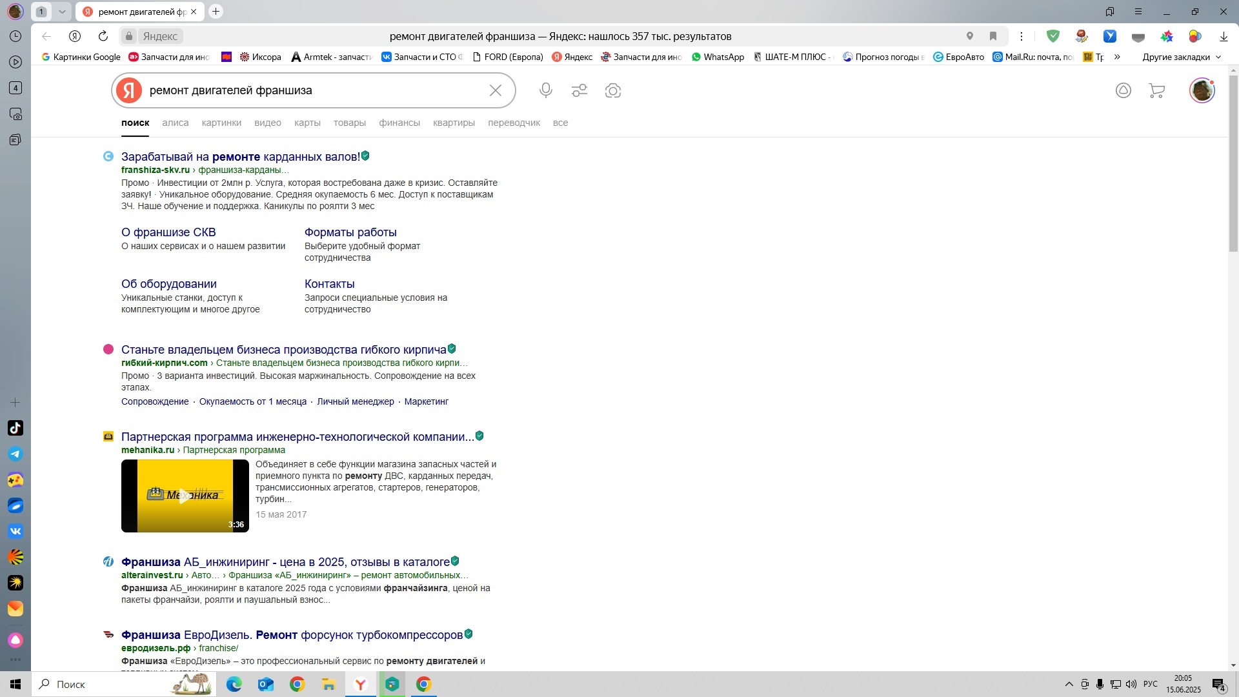1239x697 pixels.
Task: Go back to previous page
Action: pyautogui.click(x=46, y=36)
